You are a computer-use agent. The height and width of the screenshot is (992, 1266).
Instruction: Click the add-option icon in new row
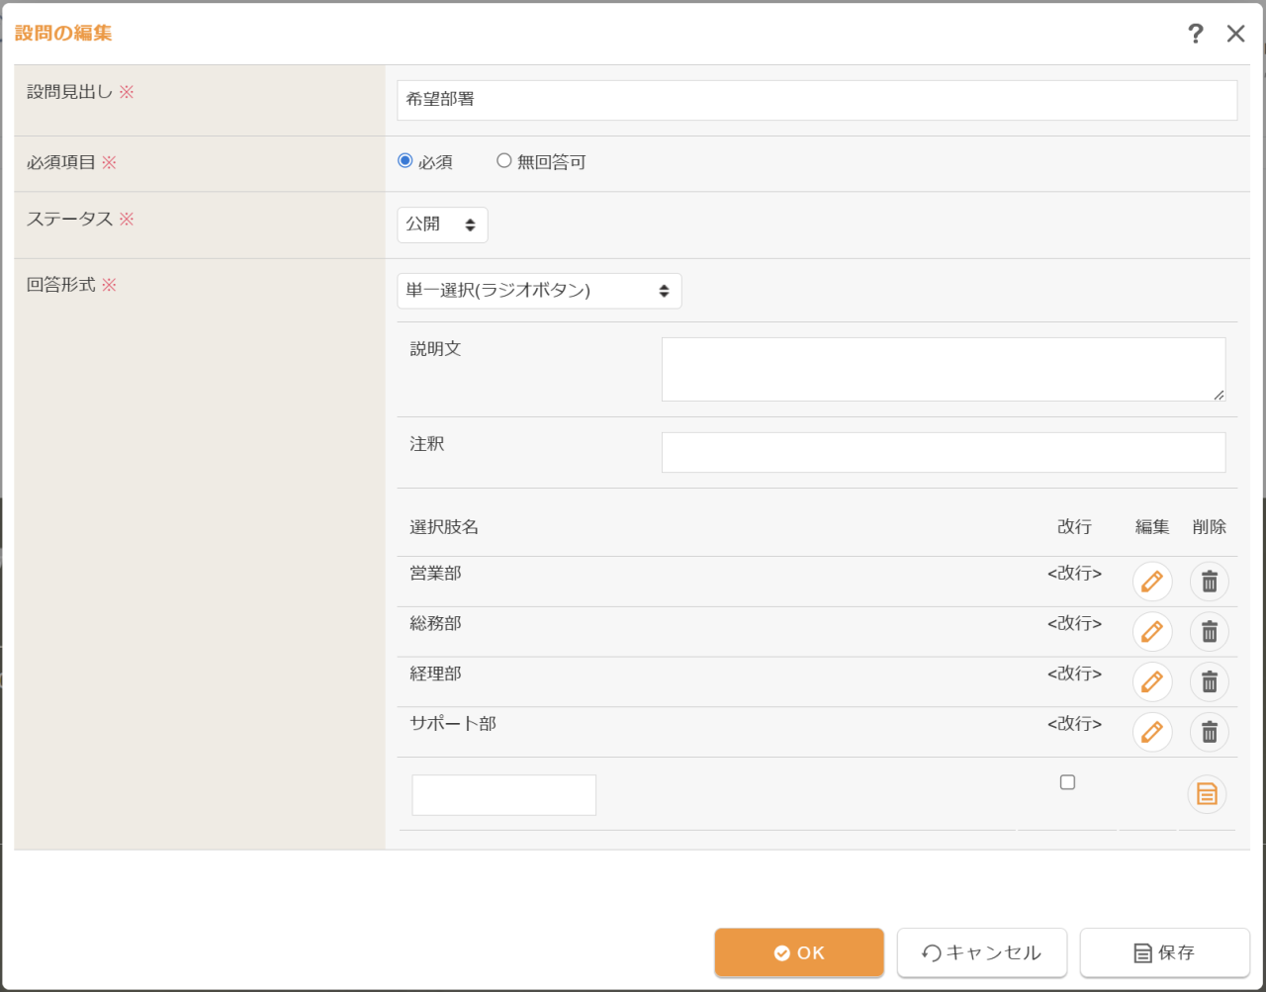(1207, 794)
